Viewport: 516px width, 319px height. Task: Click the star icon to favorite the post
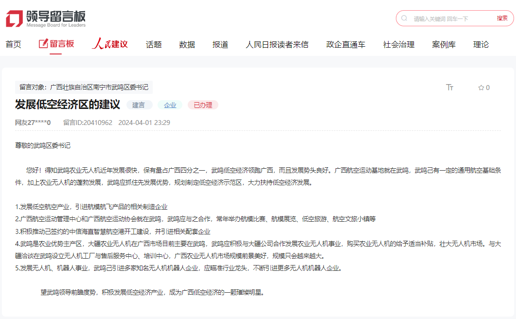pyautogui.click(x=480, y=88)
